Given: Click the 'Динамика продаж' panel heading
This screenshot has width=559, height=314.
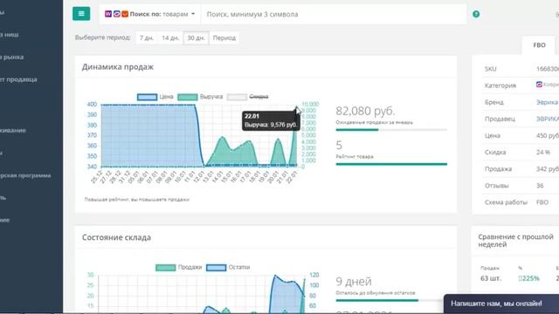Looking at the screenshot, I should (x=118, y=67).
